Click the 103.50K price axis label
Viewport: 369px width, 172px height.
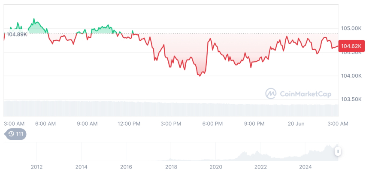click(x=351, y=100)
